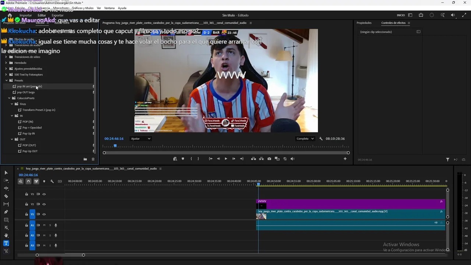
Task: Step back one frame
Action: [x=218, y=159]
